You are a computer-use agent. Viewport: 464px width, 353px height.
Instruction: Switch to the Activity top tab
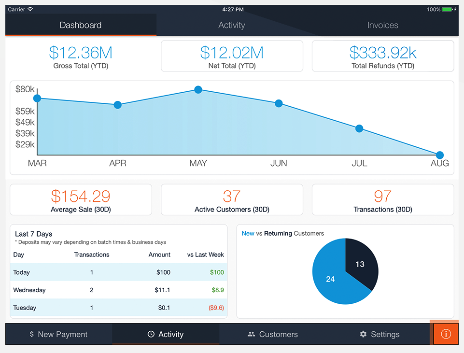pyautogui.click(x=232, y=25)
